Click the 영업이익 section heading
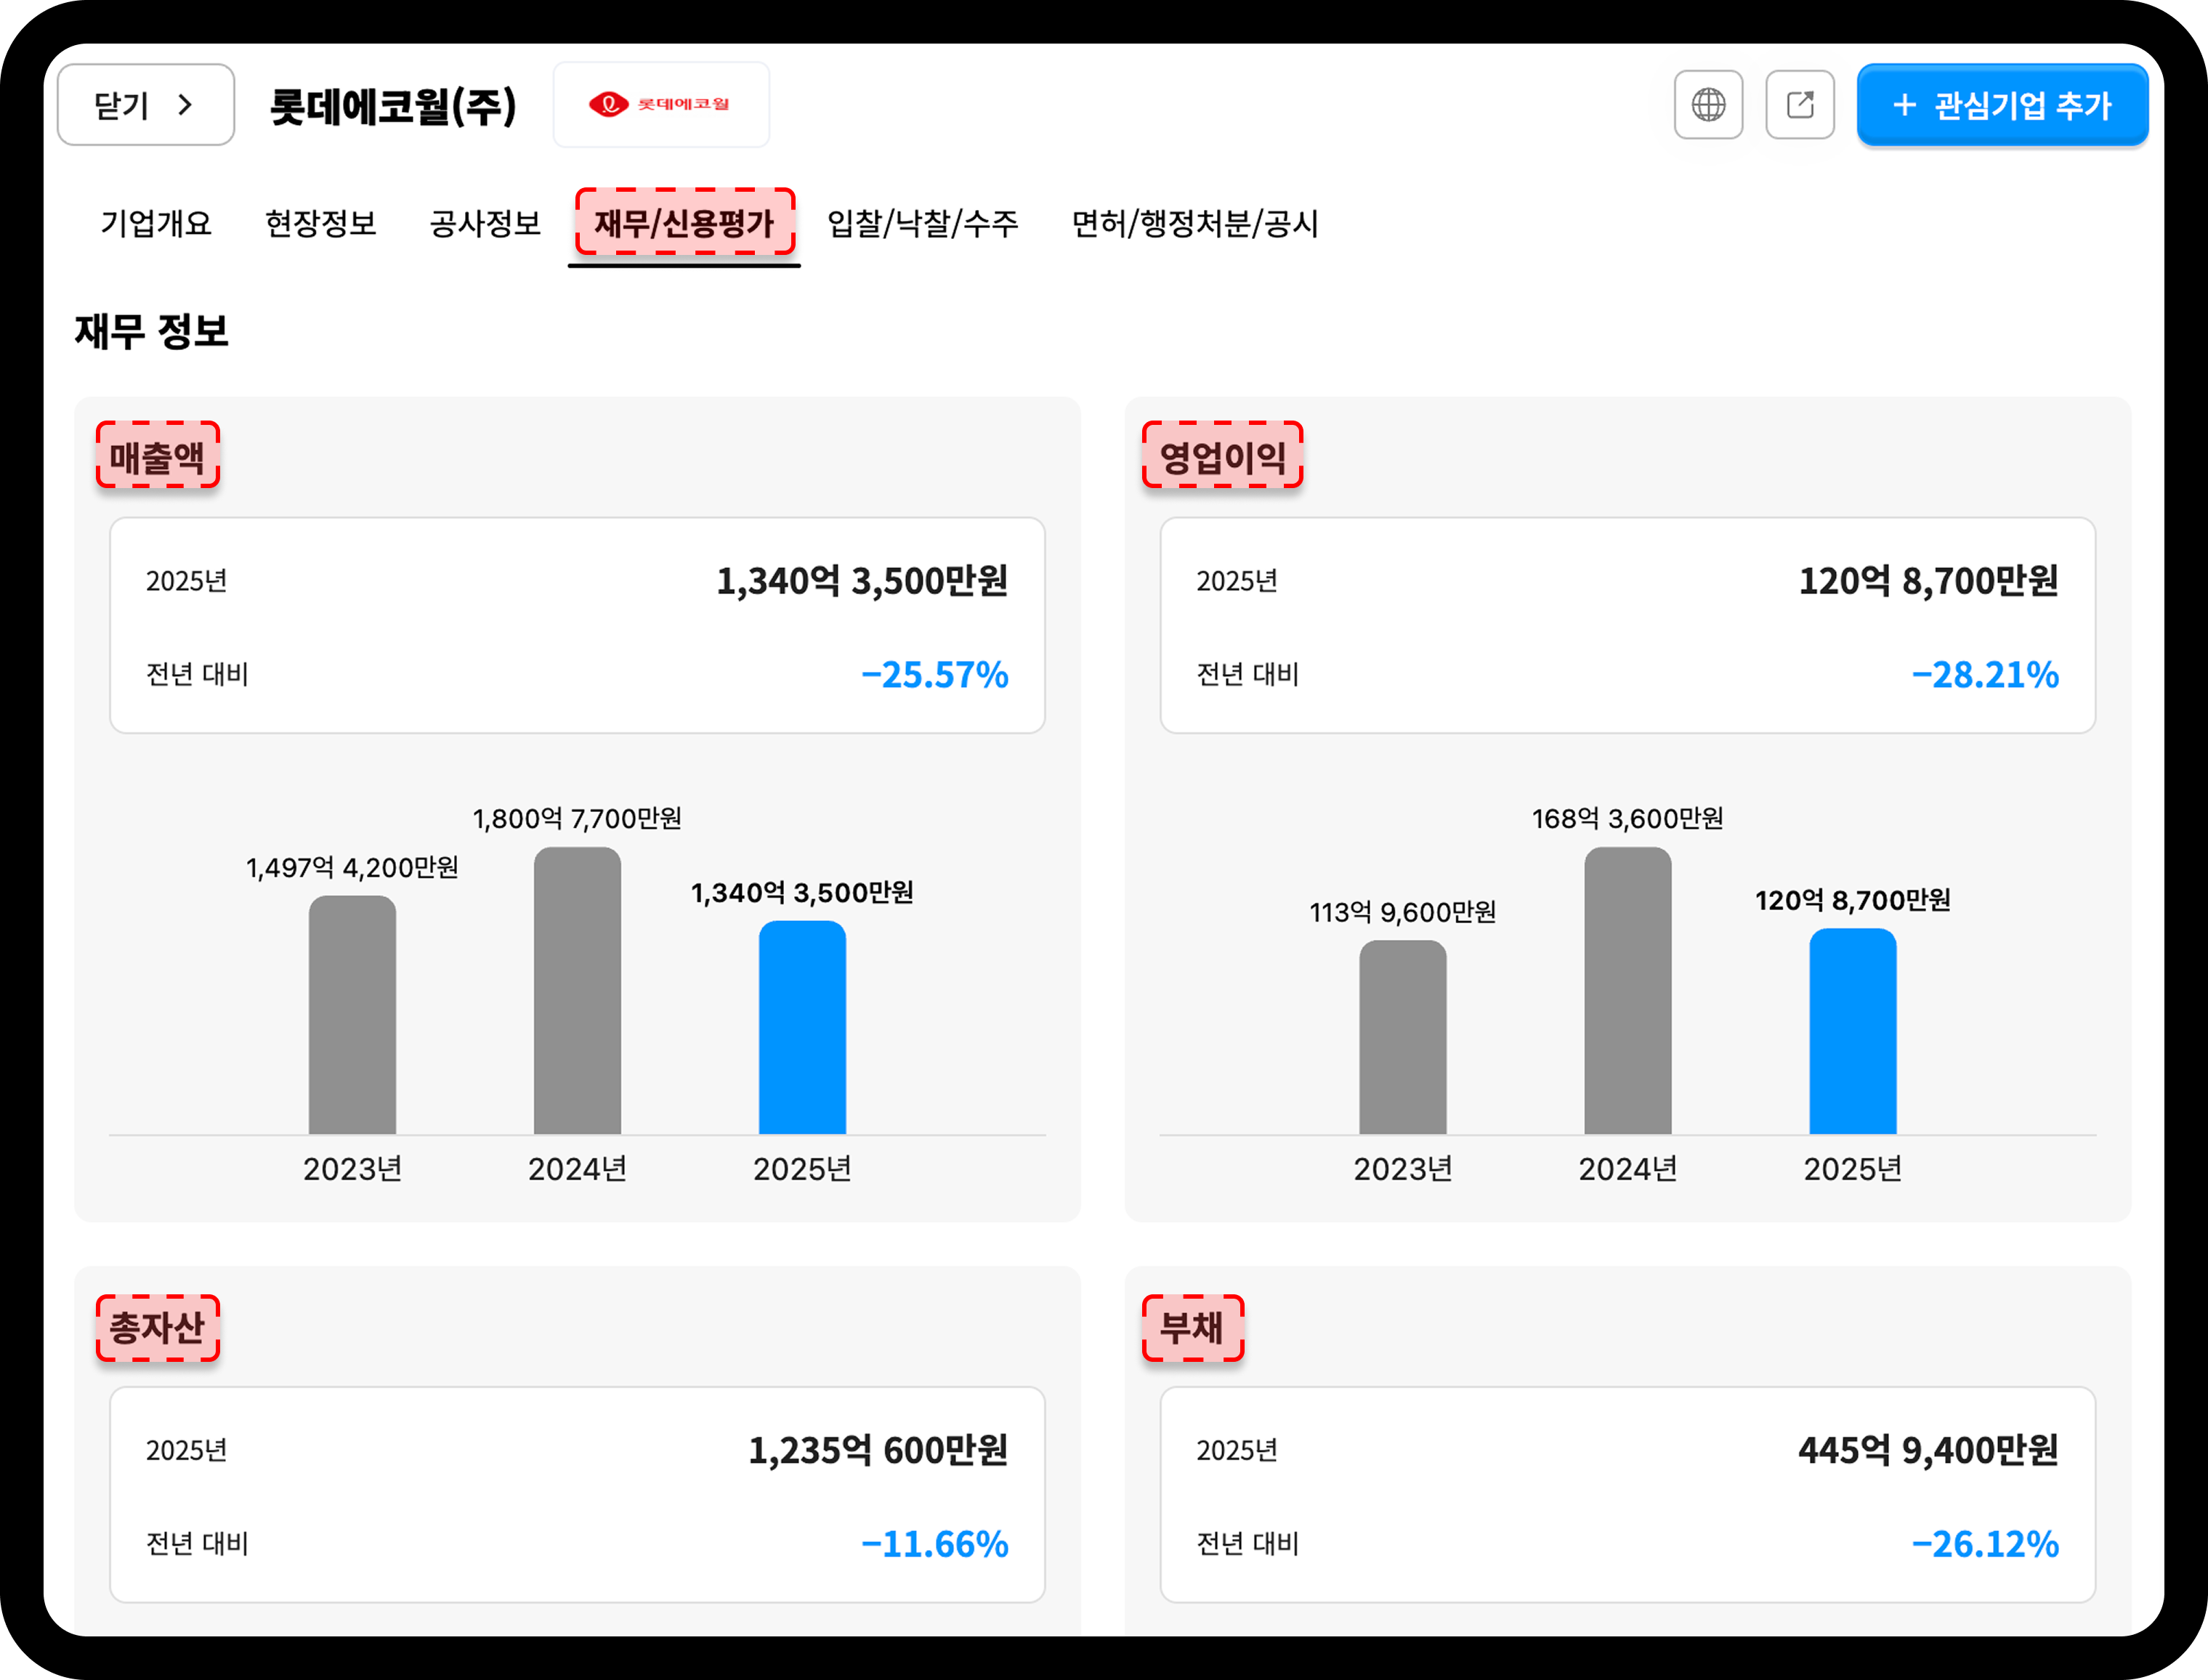 1223,456
